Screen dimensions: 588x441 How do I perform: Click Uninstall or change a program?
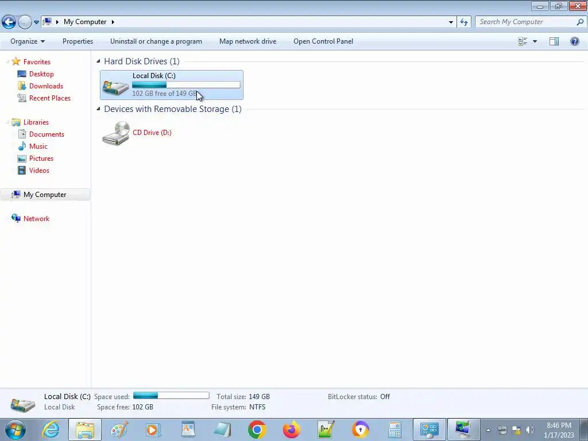coord(156,41)
